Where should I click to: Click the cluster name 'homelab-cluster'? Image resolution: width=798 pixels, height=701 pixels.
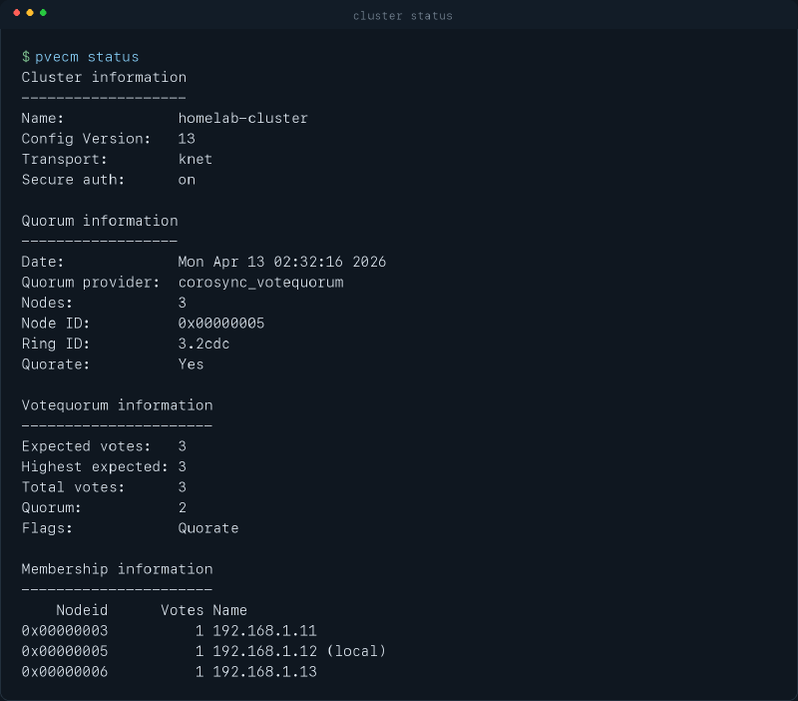242,118
